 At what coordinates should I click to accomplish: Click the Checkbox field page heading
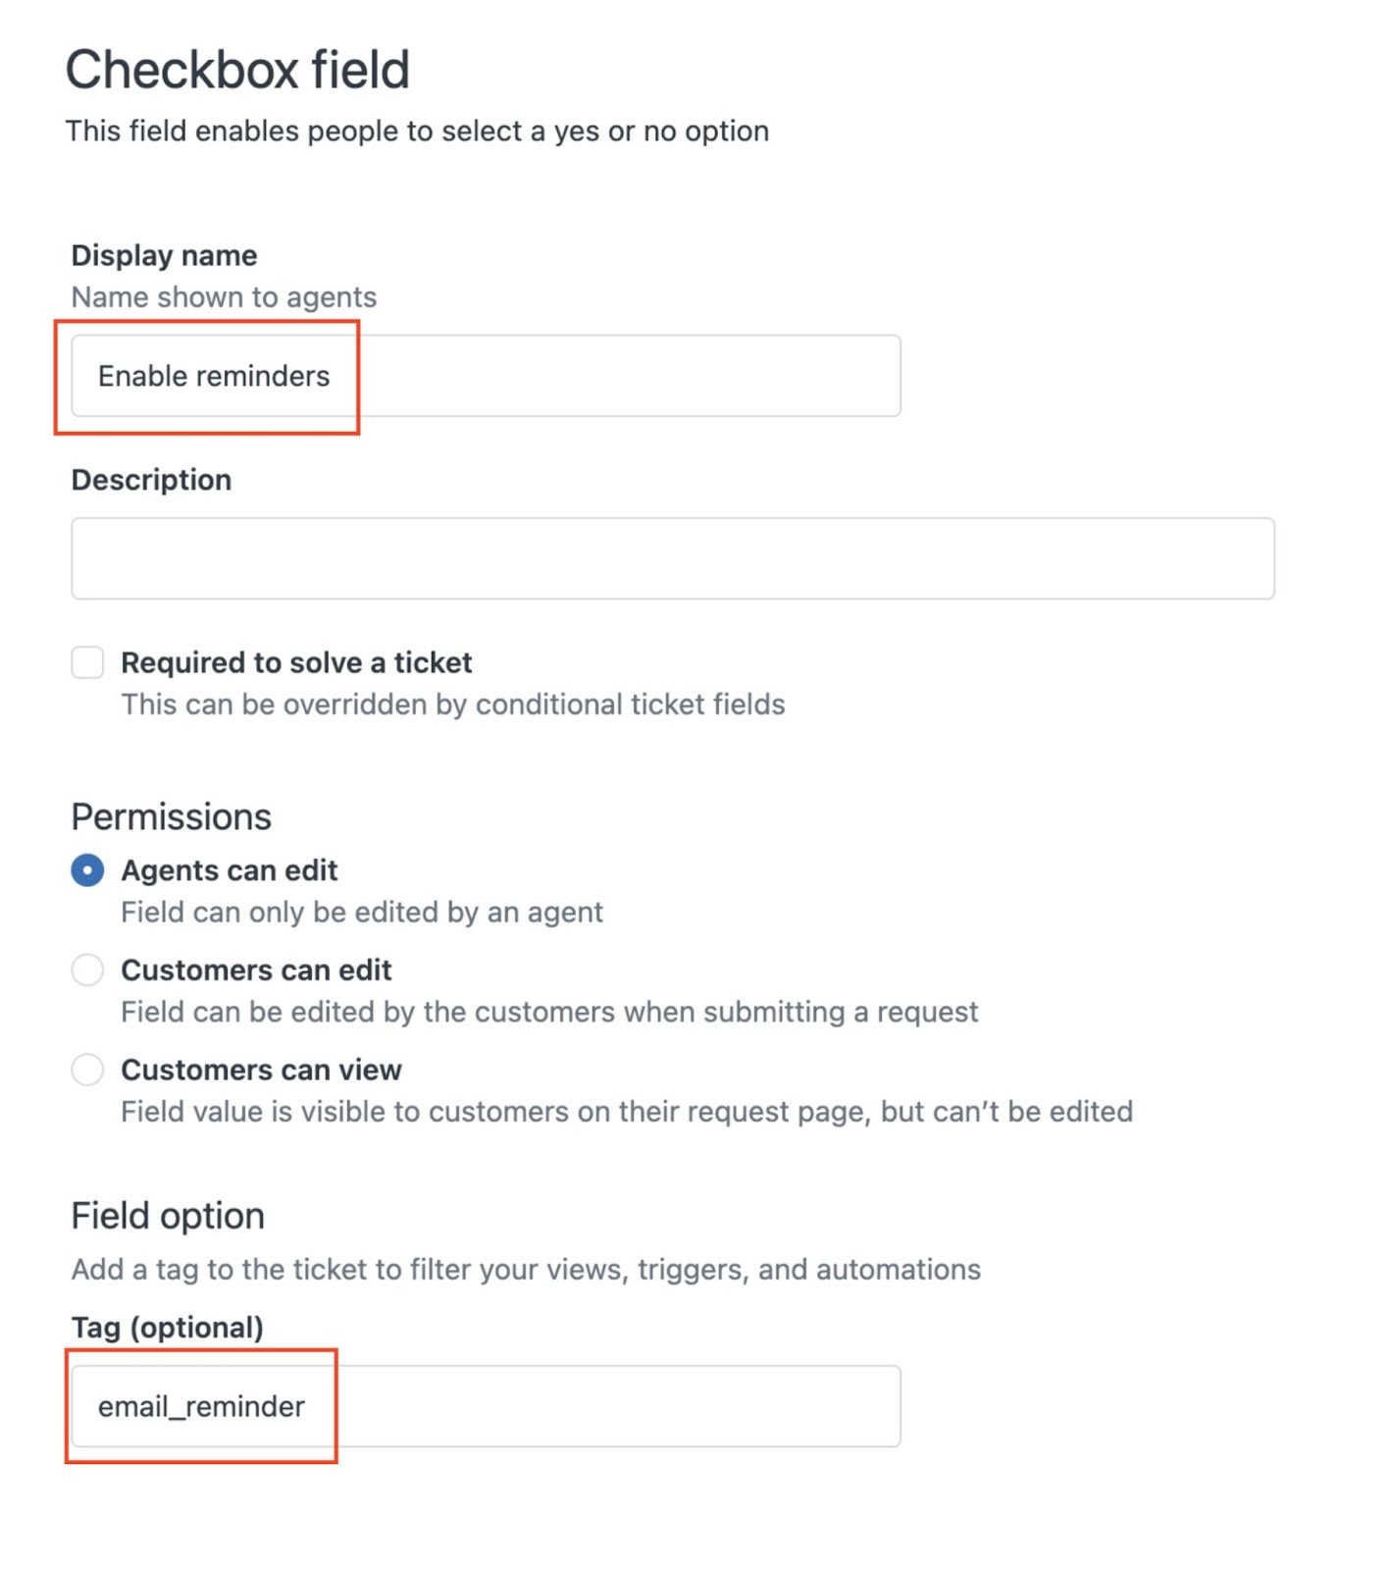pos(237,70)
